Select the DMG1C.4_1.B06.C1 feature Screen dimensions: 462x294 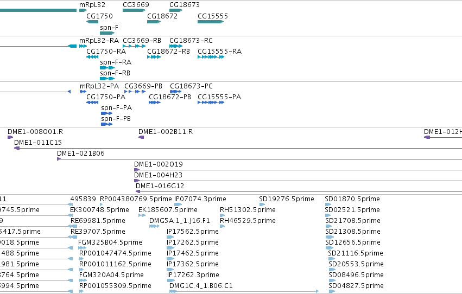click(244, 291)
